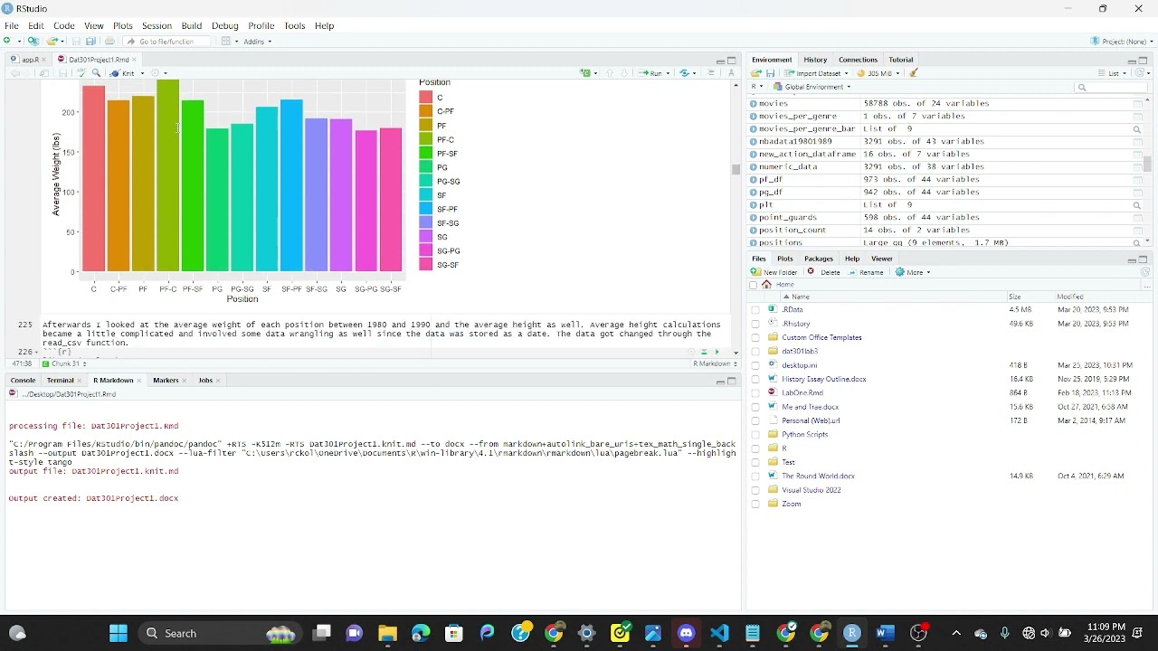1158x651 pixels.
Task: Click the Publish icon in editor toolbar
Action: pos(685,73)
